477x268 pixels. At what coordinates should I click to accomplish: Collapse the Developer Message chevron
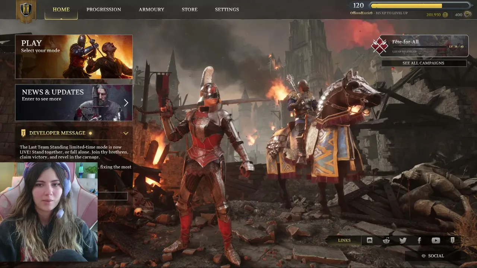[126, 133]
